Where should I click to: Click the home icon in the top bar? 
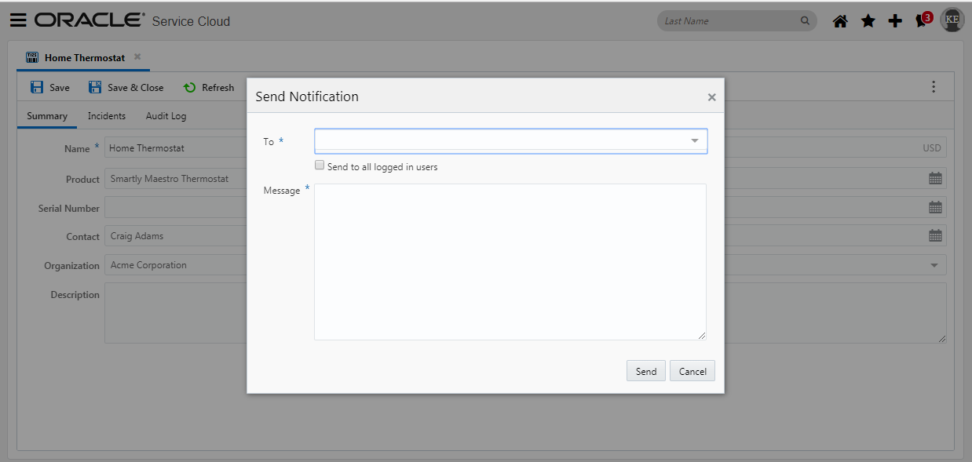pos(839,20)
